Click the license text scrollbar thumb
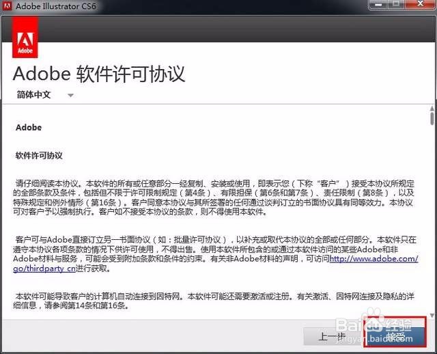This screenshot has height=354, width=437. 432,118
